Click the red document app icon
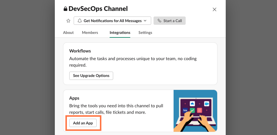The width and height of the screenshot is (277, 135). coord(199,110)
